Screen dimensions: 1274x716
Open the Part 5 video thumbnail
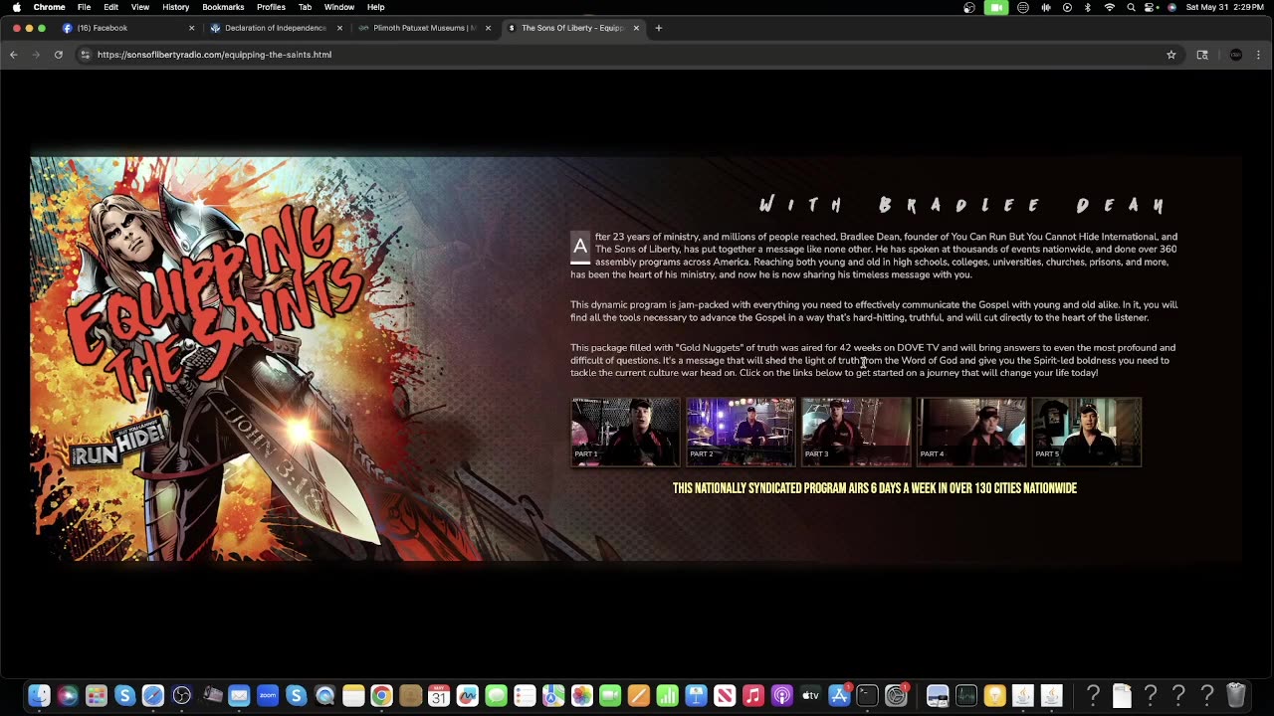[1087, 432]
